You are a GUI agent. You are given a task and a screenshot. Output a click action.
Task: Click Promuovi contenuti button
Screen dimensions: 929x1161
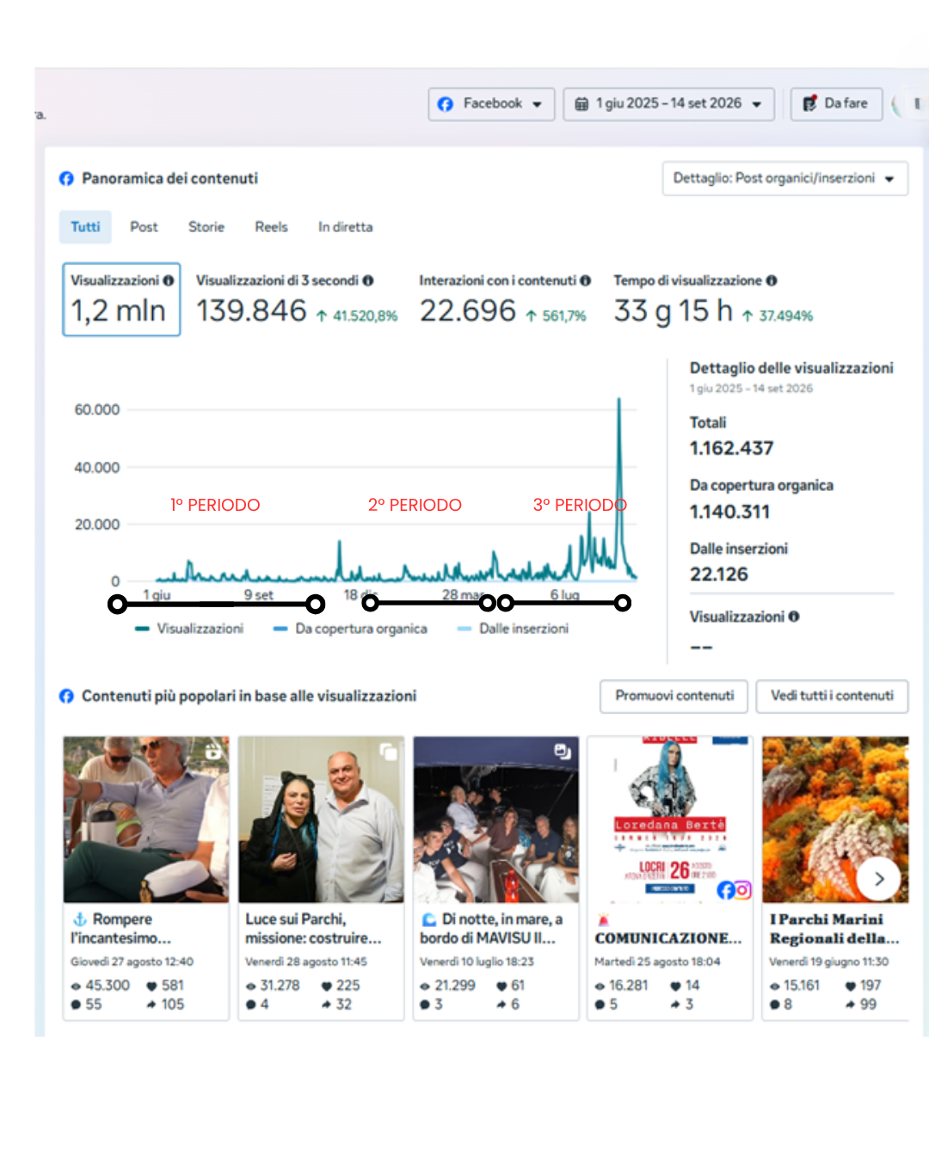click(x=674, y=696)
